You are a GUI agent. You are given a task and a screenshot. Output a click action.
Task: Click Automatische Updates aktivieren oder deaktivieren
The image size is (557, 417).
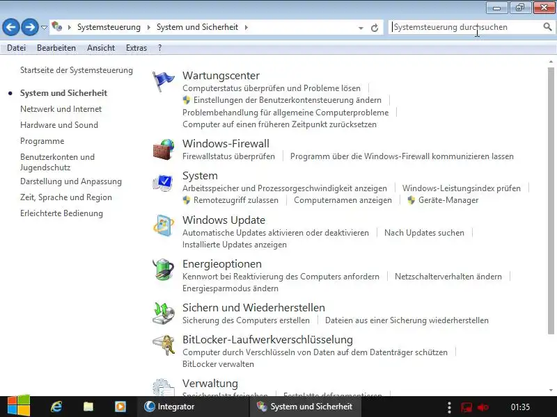click(275, 233)
